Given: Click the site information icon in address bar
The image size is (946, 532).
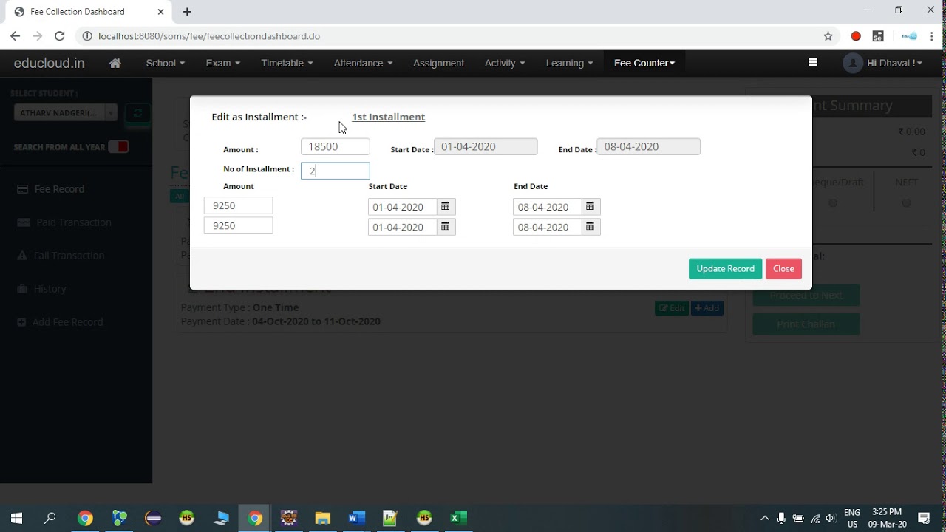Looking at the screenshot, I should (86, 36).
